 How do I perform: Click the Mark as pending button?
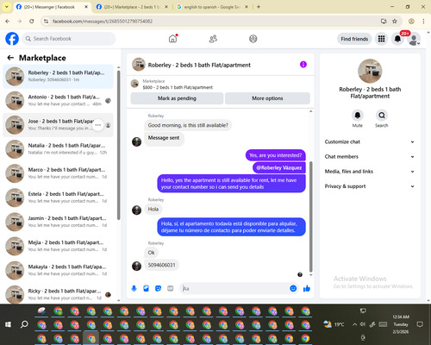(177, 98)
